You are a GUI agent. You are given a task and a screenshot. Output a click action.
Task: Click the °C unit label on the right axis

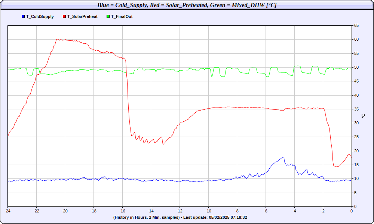tap(363, 116)
